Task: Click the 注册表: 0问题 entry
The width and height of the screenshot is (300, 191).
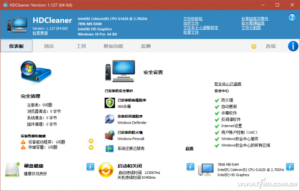Action: click(39, 105)
